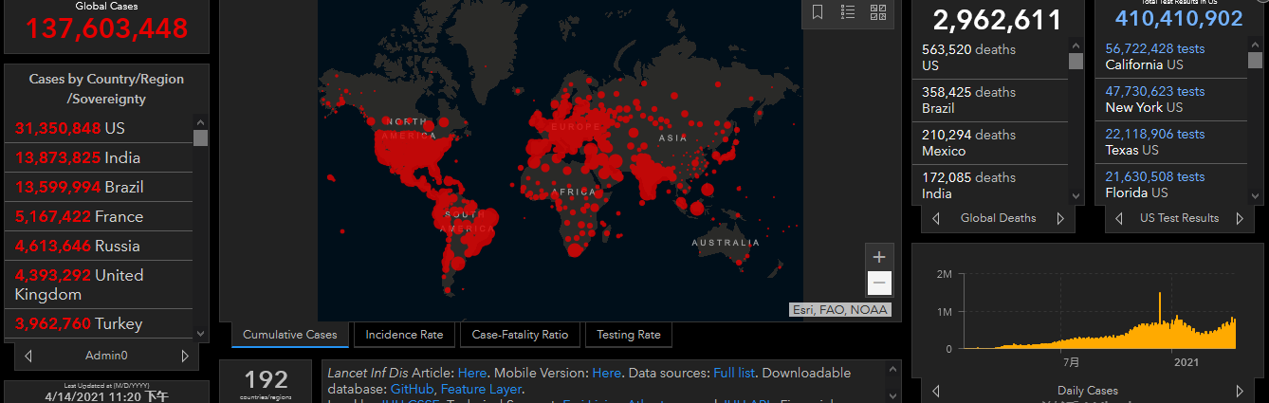1269x403 pixels.
Task: Open the basemap gallery grid icon
Action: pos(878,12)
